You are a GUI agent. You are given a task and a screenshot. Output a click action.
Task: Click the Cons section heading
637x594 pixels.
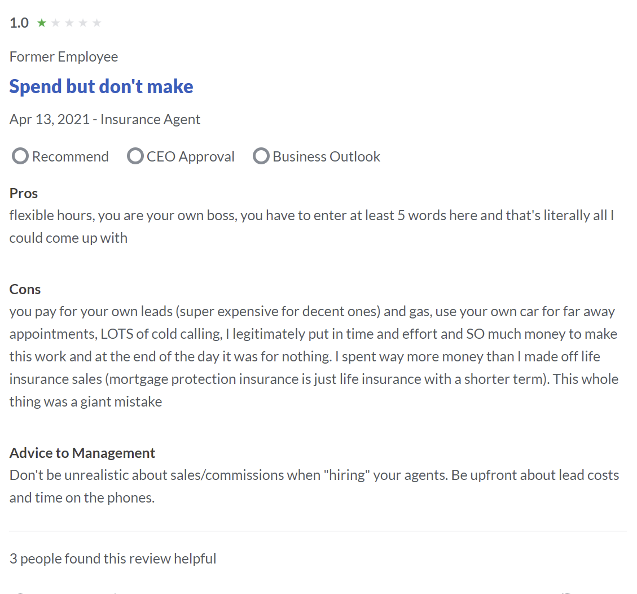click(x=25, y=290)
